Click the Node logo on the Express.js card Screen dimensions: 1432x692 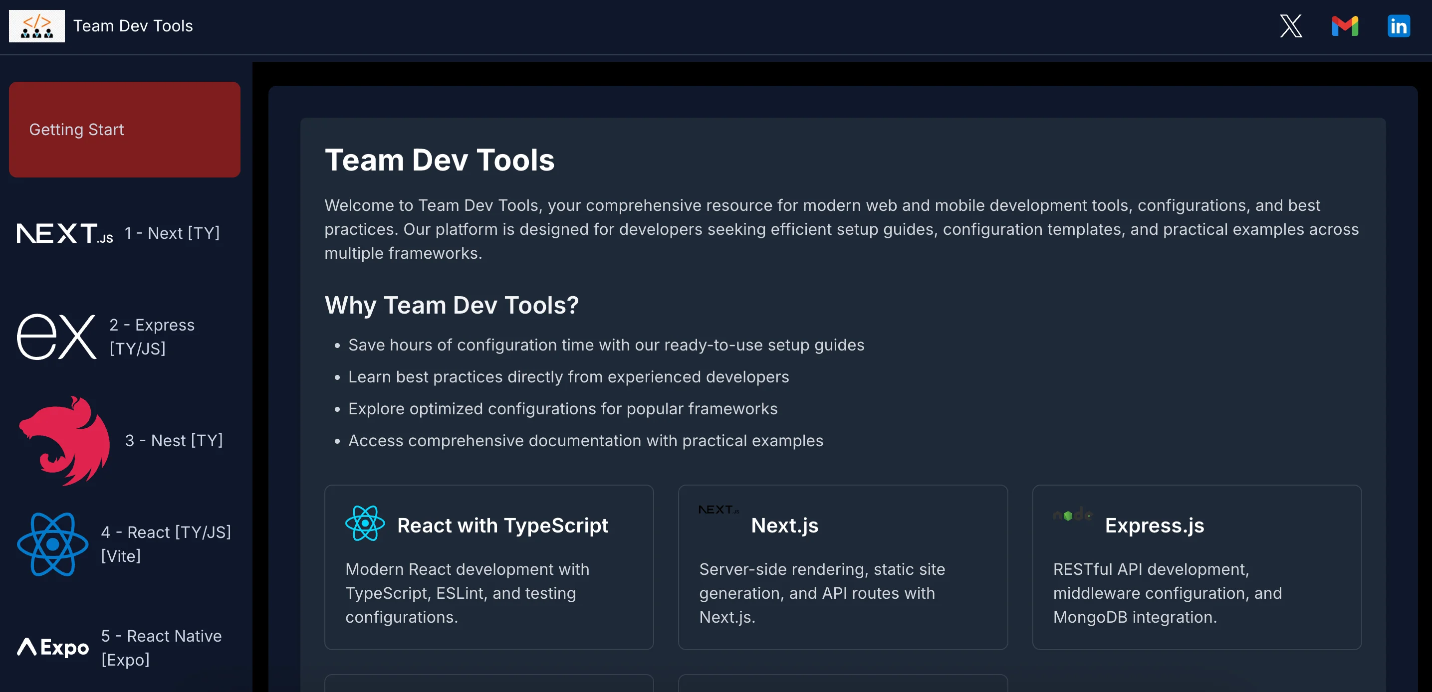tap(1073, 515)
